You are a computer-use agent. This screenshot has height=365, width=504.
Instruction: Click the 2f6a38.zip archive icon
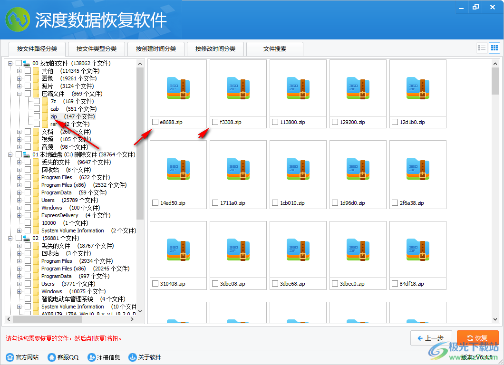pos(418,169)
